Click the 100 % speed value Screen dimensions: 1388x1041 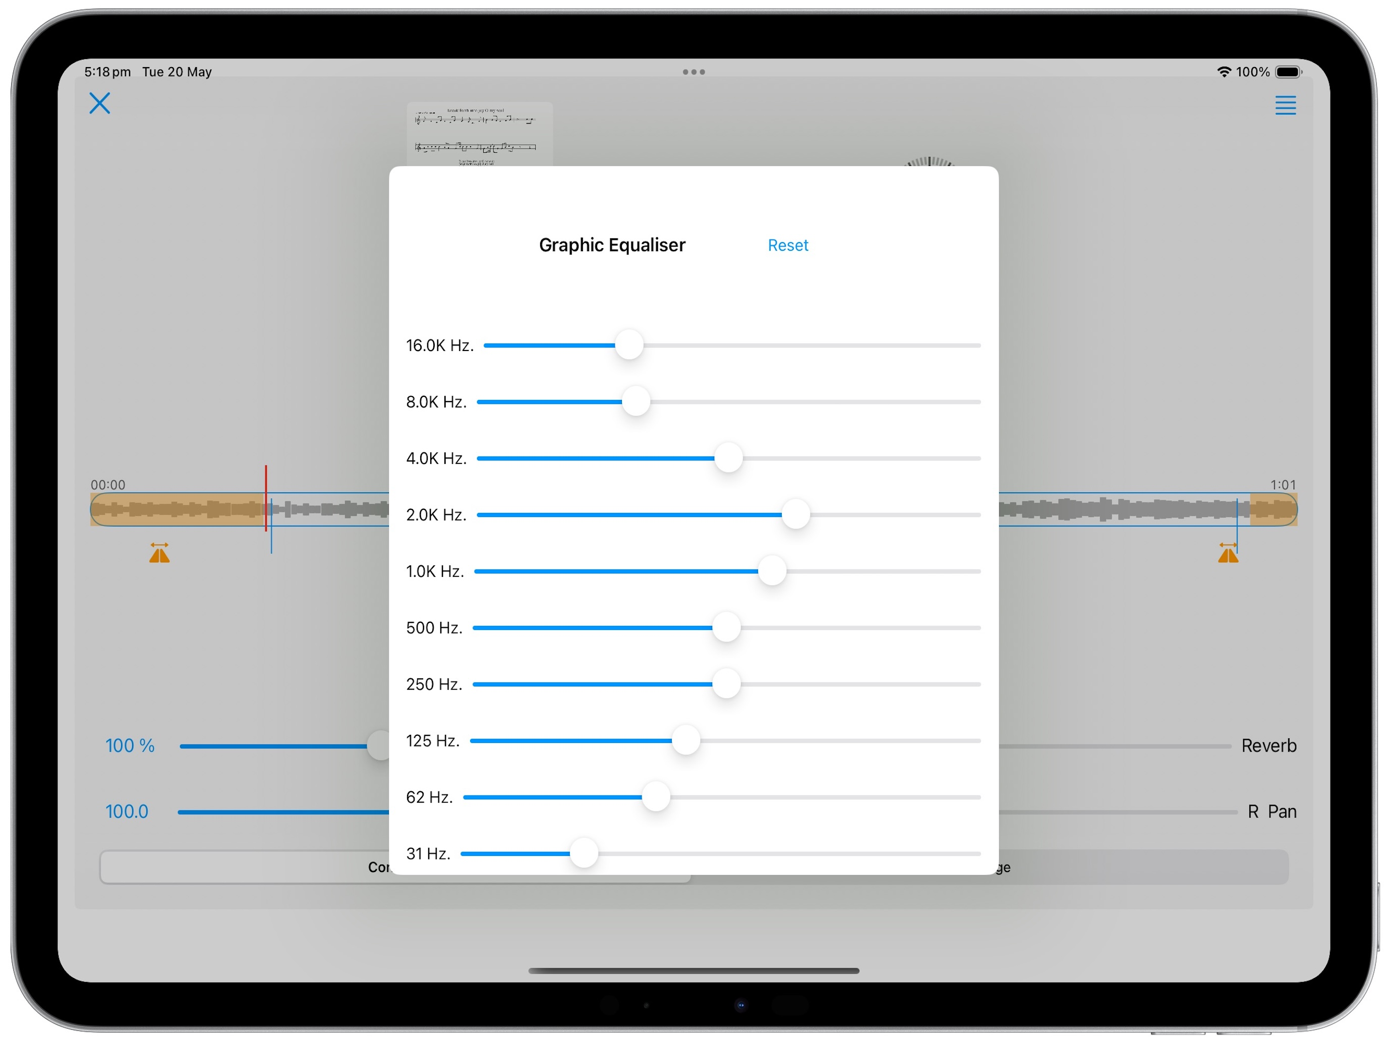tap(130, 745)
